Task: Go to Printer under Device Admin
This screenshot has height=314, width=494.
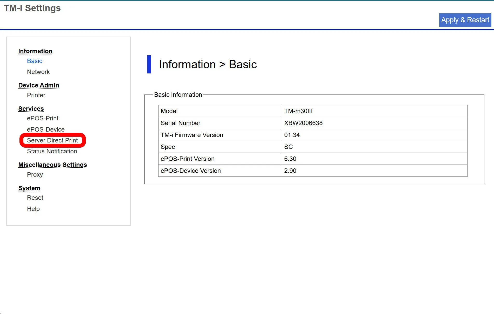Action: point(36,95)
